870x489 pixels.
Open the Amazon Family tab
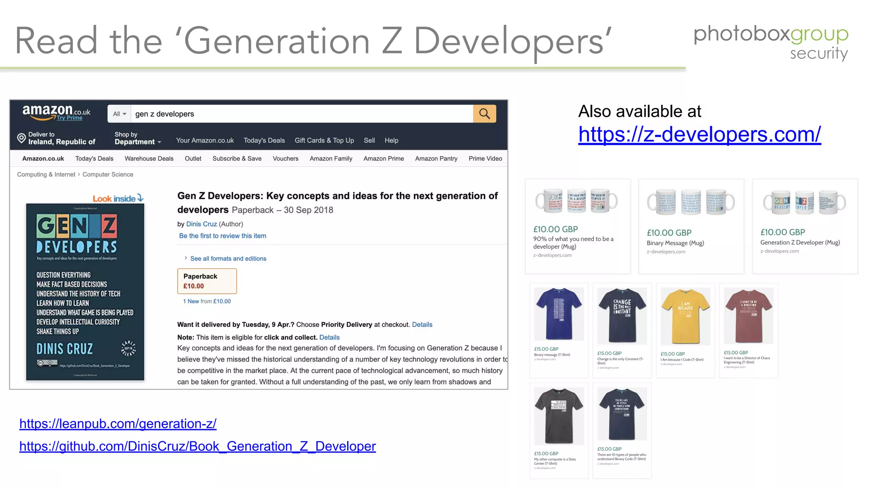[x=331, y=158]
